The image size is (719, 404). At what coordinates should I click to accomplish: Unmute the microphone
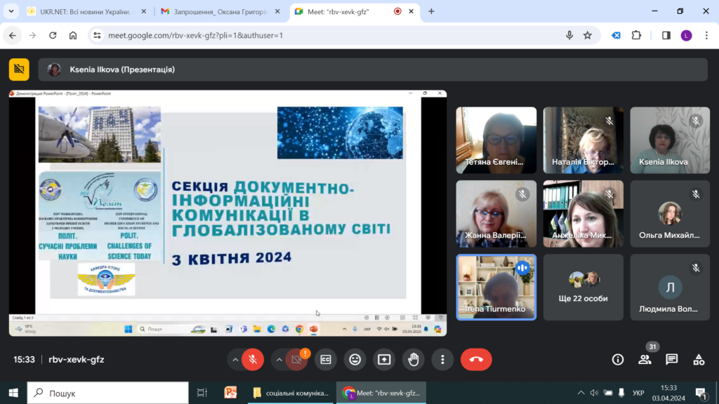pyautogui.click(x=253, y=360)
